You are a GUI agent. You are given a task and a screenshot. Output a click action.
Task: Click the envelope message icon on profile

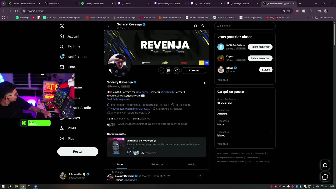169,70
